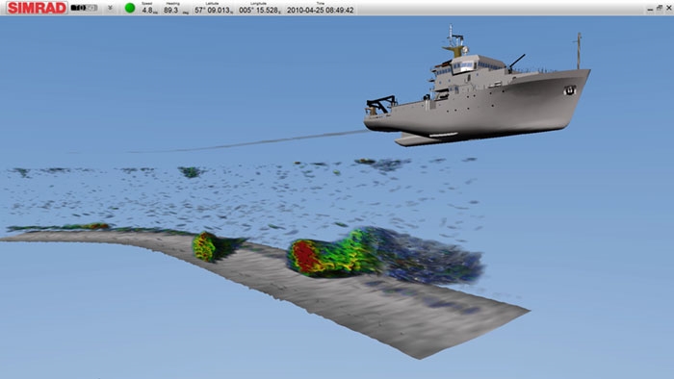The image size is (674, 379).
Task: Close the Simrad application window
Action: [x=669, y=8]
